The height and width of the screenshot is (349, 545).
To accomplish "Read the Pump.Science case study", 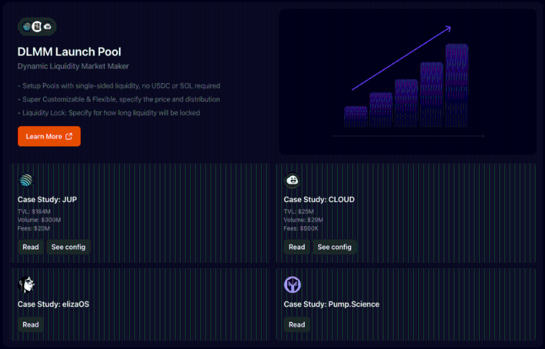I will tap(297, 324).
